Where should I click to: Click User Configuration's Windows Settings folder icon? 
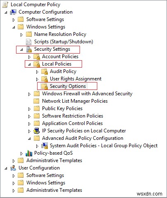click(x=21, y=183)
